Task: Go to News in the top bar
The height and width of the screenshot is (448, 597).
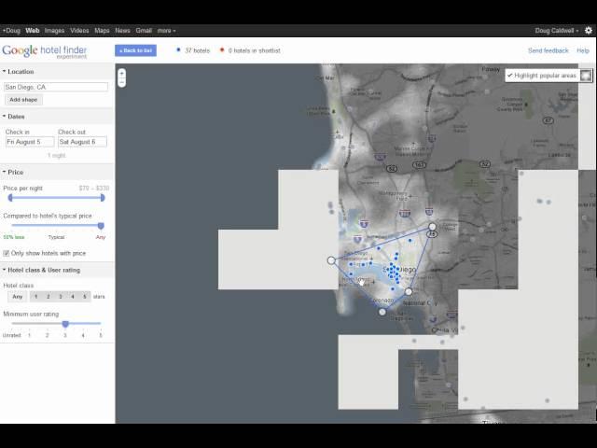Action: pyautogui.click(x=122, y=31)
